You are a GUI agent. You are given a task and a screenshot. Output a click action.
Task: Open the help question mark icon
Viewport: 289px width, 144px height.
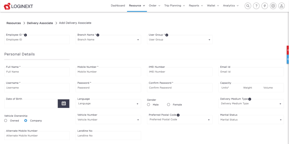[256, 6]
